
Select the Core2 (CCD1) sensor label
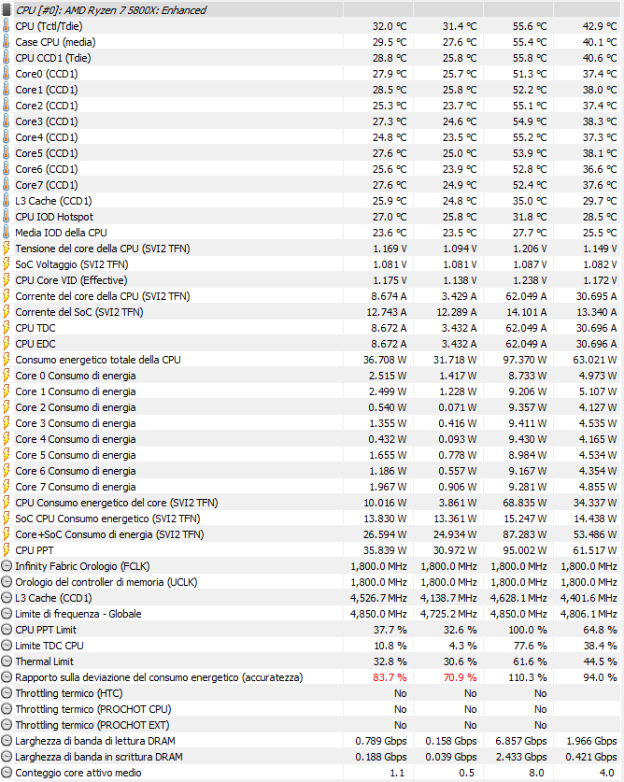point(47,106)
